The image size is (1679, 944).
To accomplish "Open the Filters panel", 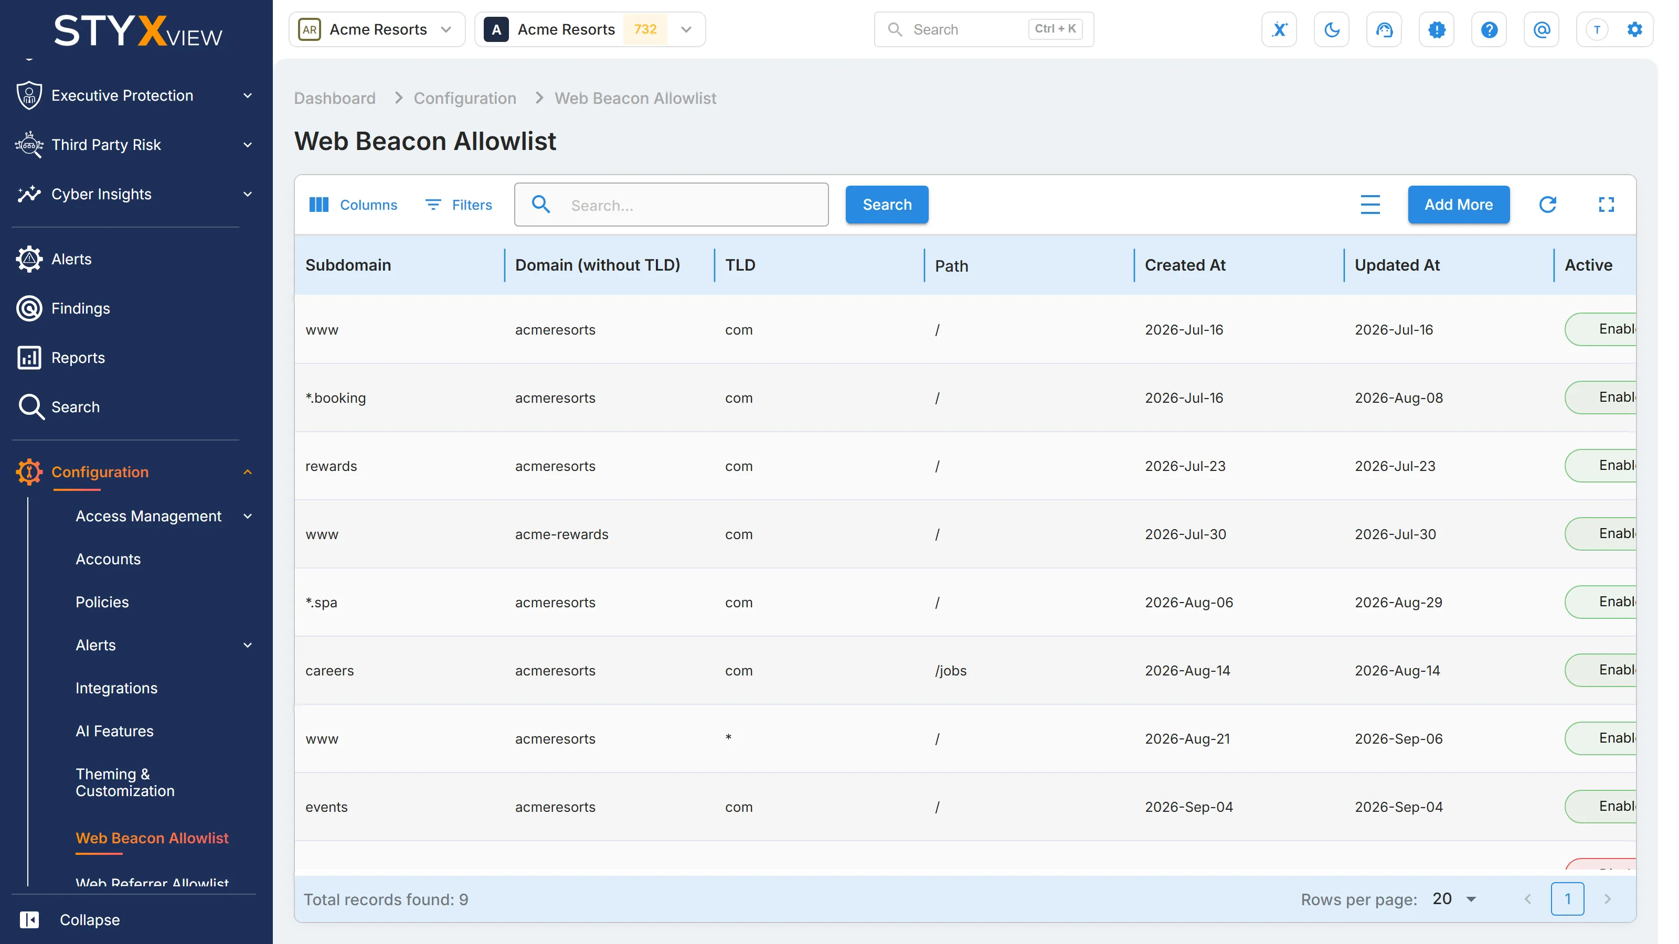I will click(459, 205).
